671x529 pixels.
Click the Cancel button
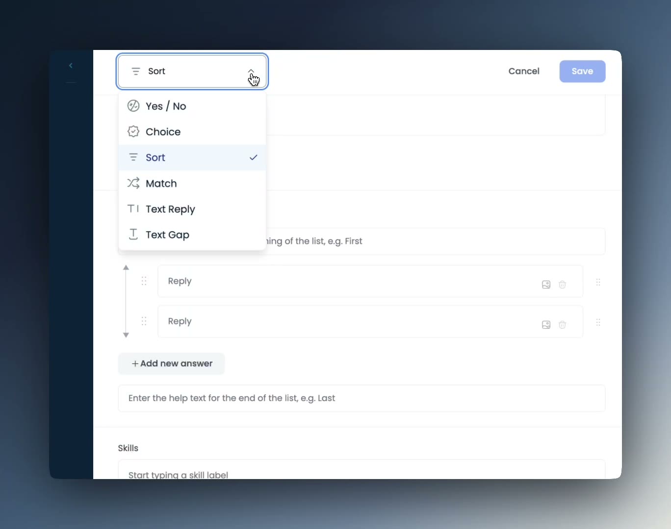coord(524,71)
